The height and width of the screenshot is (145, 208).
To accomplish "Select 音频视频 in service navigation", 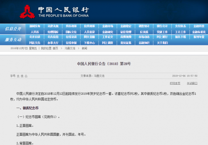I will [x=126, y=37].
